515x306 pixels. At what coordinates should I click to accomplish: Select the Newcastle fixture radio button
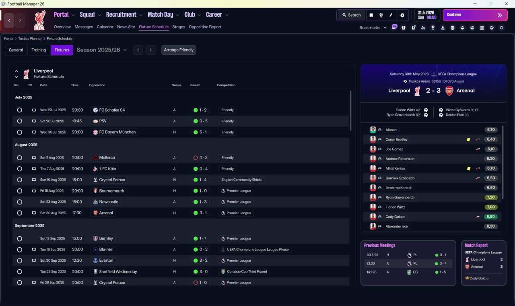point(19,202)
